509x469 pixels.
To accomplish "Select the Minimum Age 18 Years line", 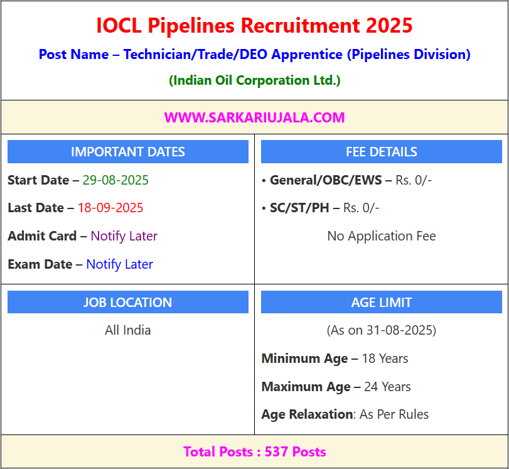I will coord(335,358).
